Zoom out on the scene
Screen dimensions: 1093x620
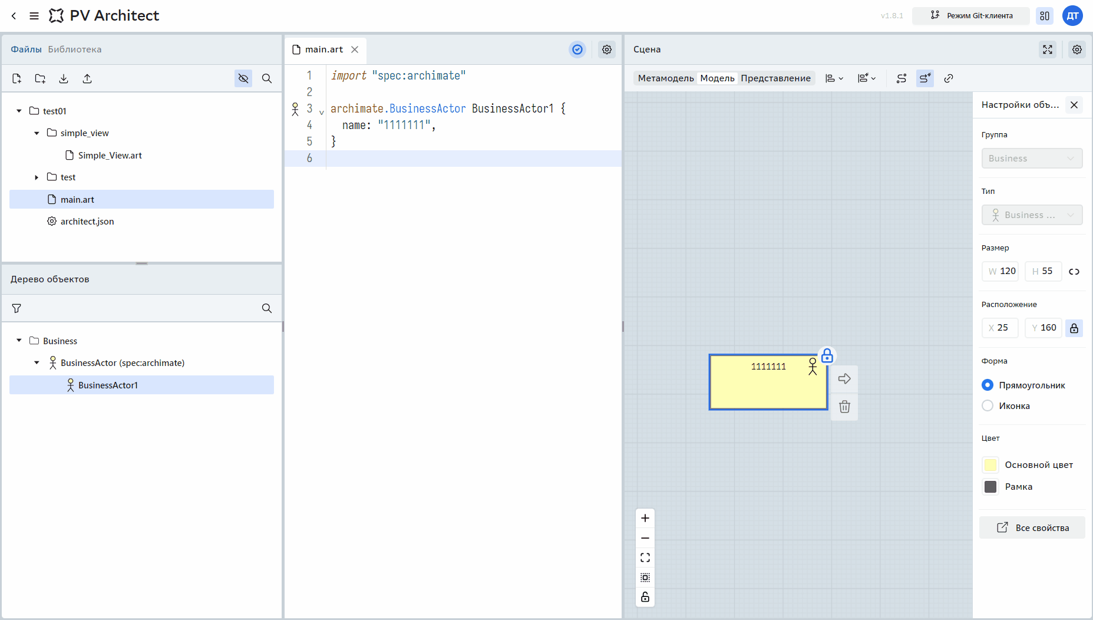click(x=645, y=538)
